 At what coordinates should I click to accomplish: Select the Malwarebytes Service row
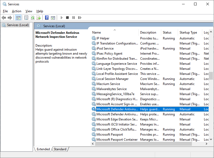click(111, 89)
